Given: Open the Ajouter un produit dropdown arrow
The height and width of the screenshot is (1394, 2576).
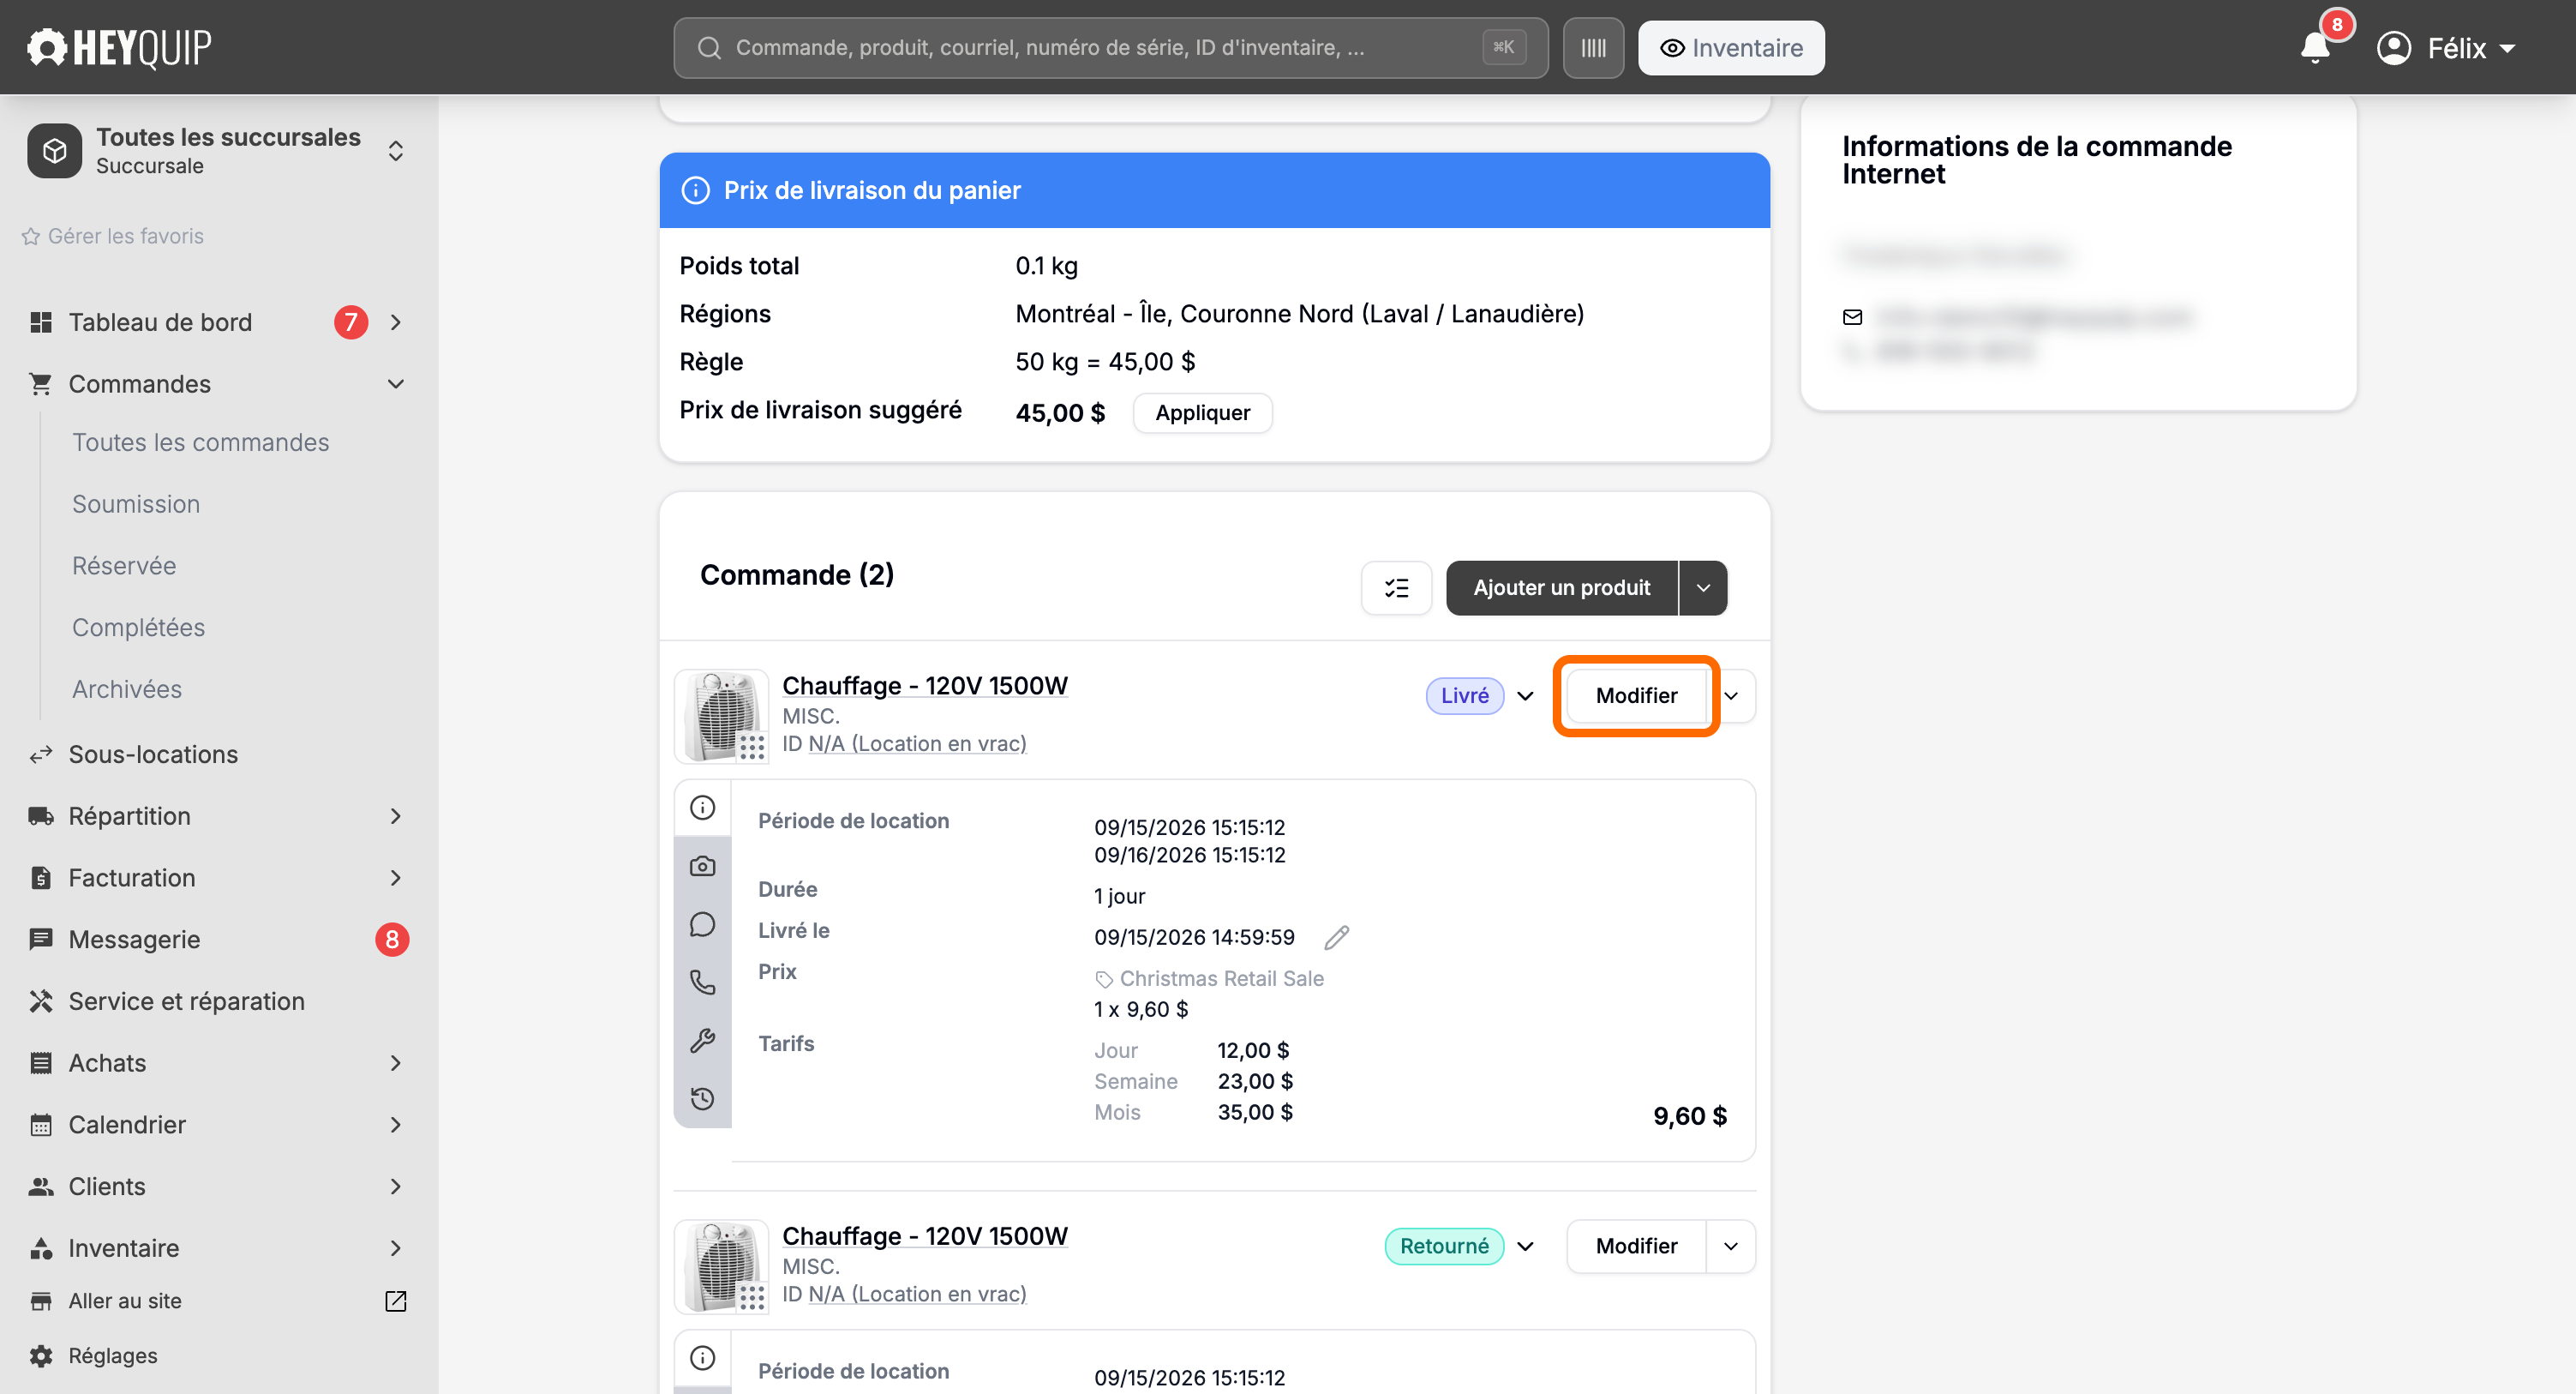Looking at the screenshot, I should (x=1703, y=587).
